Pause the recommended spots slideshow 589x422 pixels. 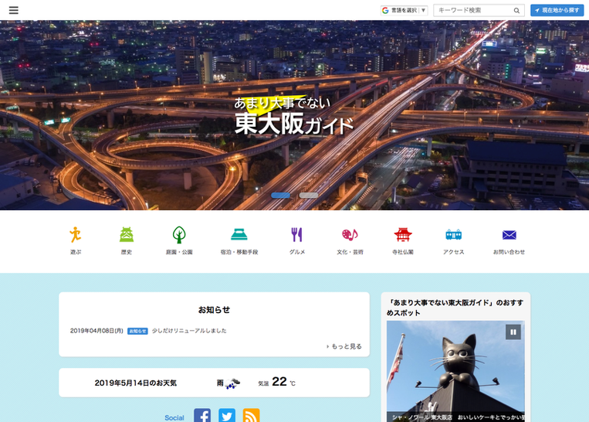[513, 332]
